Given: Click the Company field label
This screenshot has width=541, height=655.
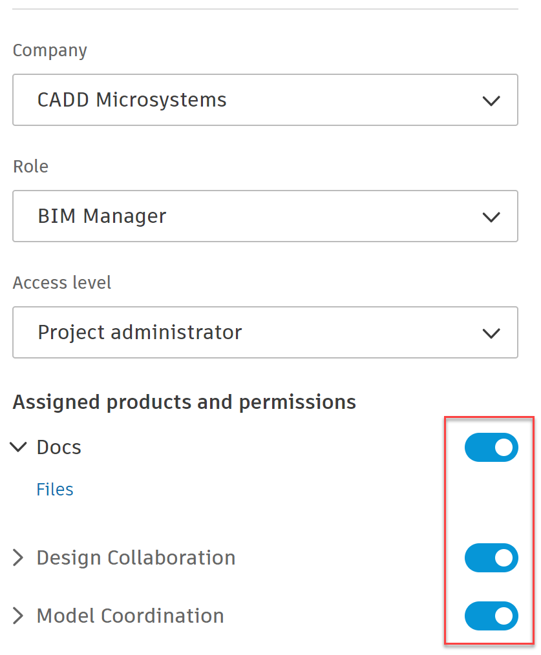Looking at the screenshot, I should click(x=50, y=50).
